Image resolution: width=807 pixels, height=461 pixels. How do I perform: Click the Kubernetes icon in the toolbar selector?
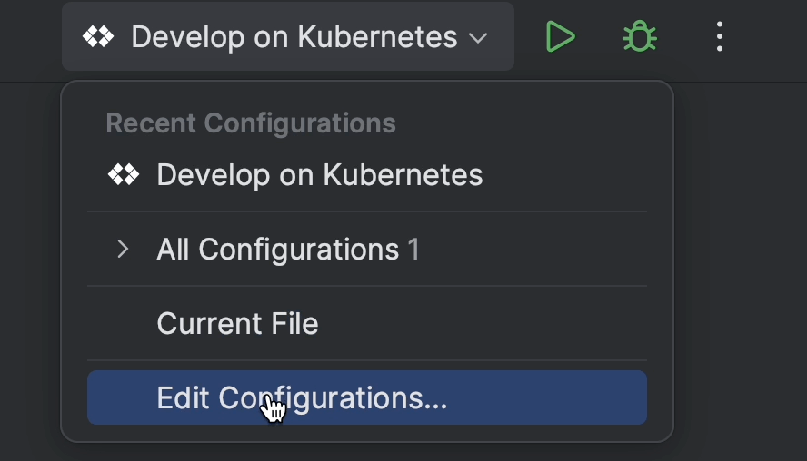pyautogui.click(x=97, y=37)
